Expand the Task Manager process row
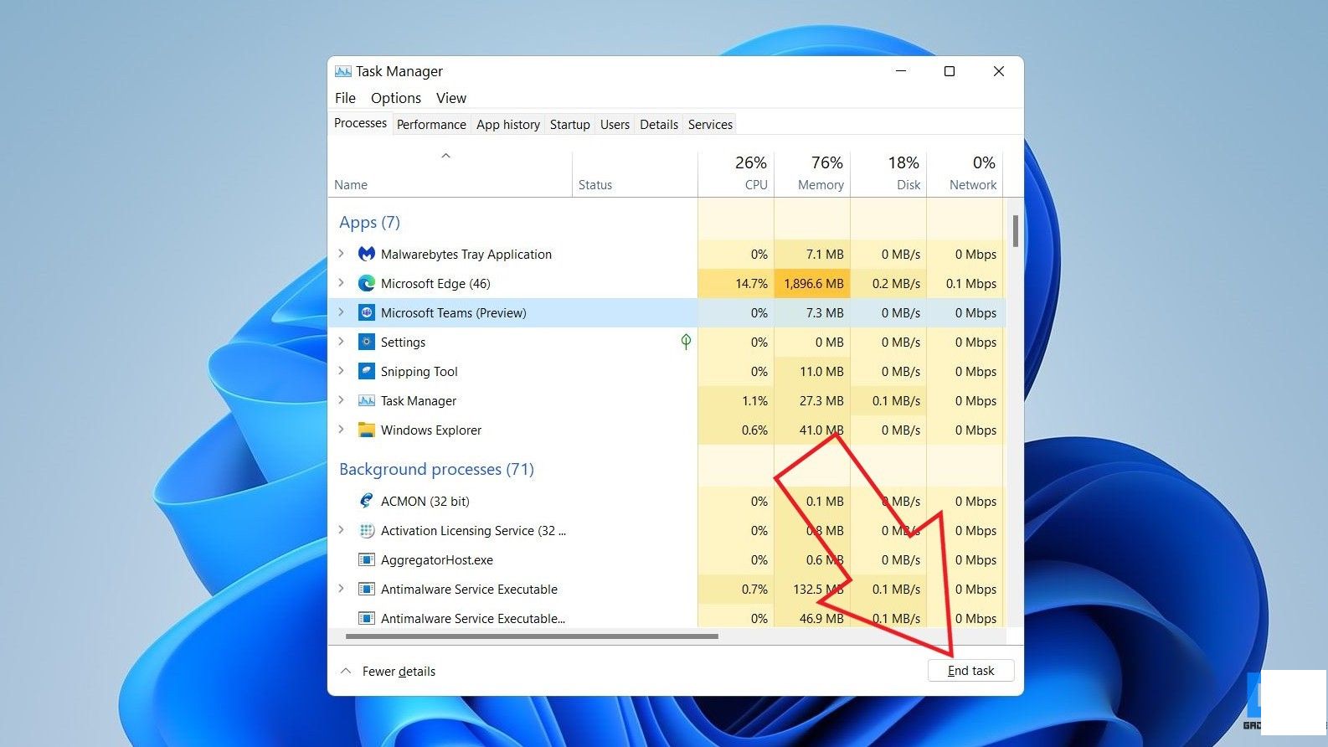This screenshot has width=1328, height=747. pyautogui.click(x=341, y=399)
